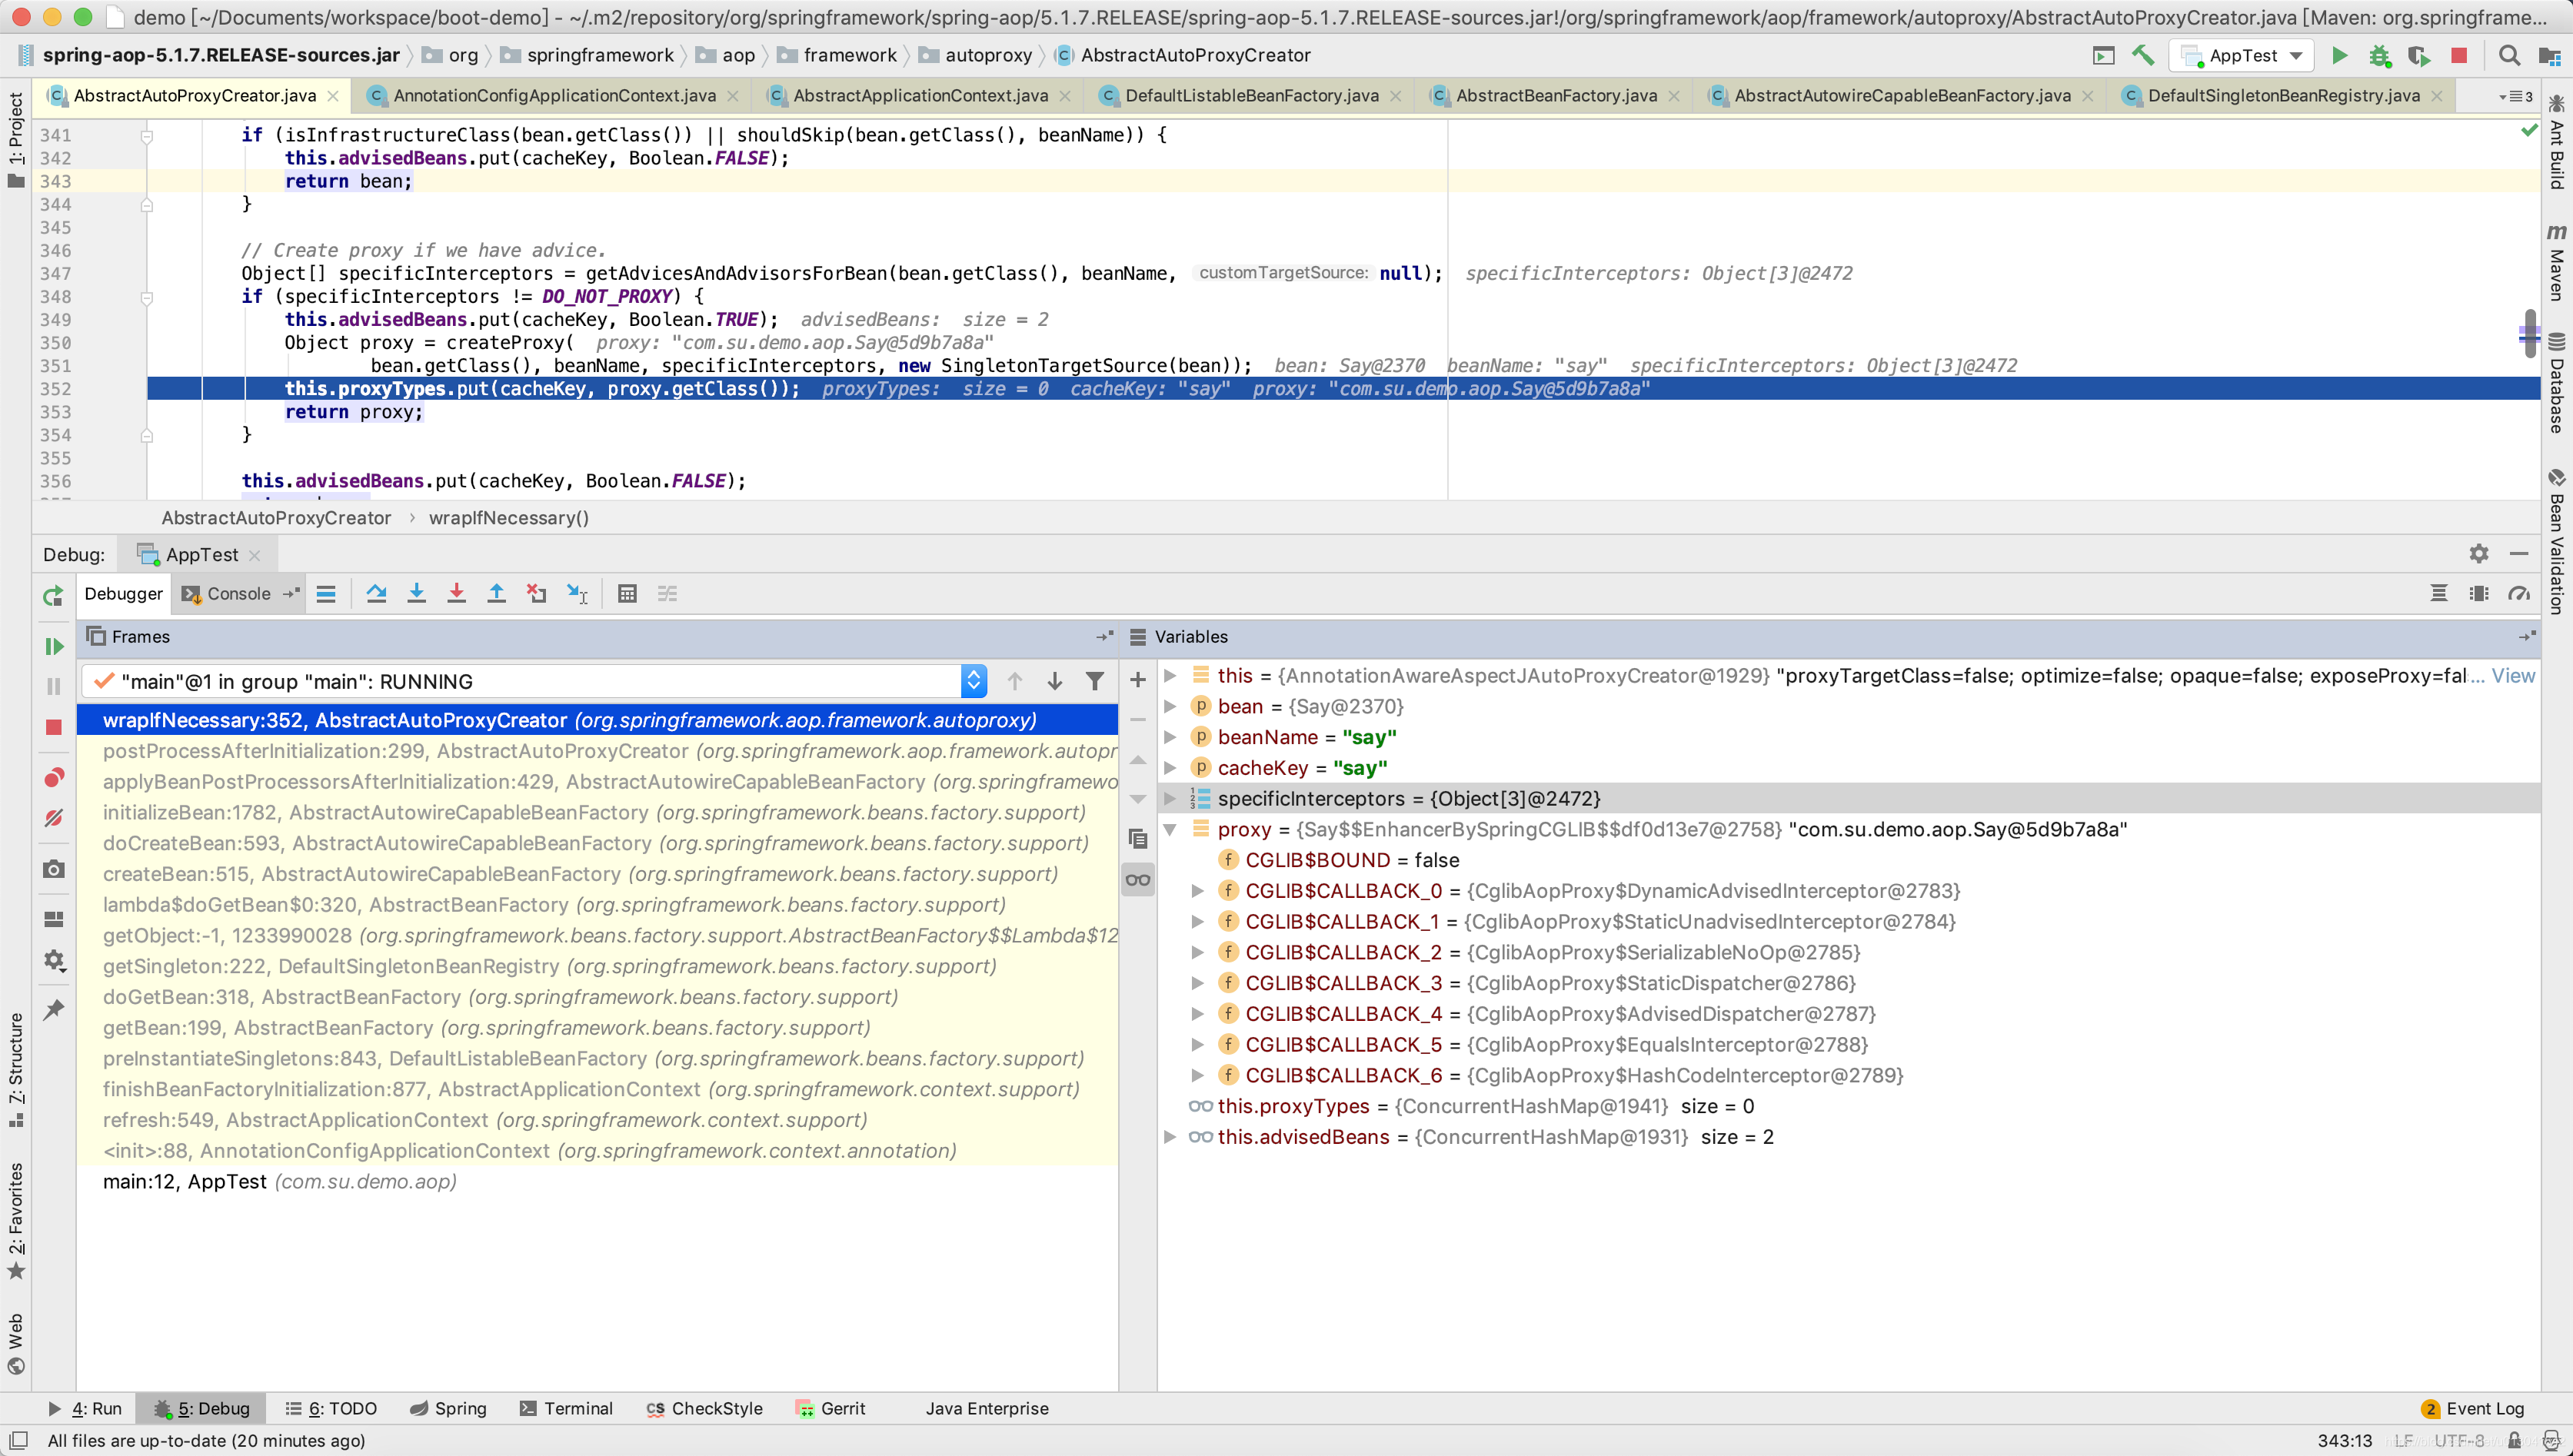
Task: Open Debug panel settings gear
Action: 2479,554
